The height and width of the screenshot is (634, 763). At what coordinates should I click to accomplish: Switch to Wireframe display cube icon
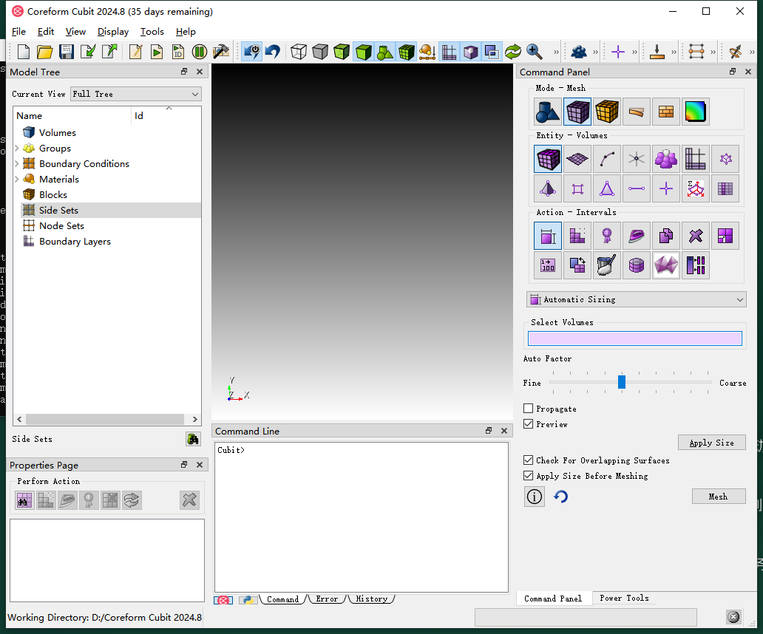[299, 52]
